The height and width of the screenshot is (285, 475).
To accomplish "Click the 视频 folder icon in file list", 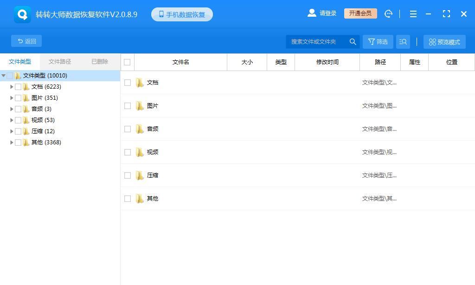I will [x=140, y=152].
